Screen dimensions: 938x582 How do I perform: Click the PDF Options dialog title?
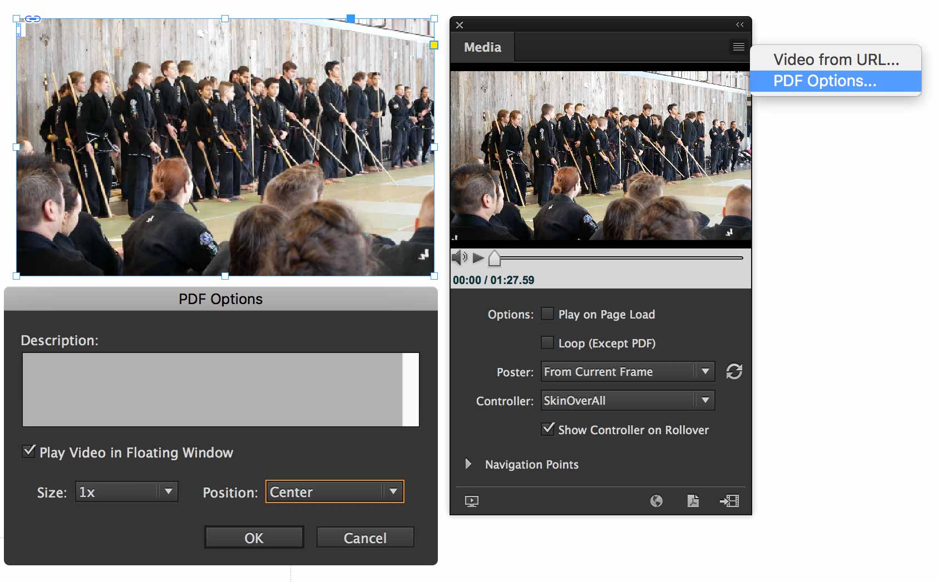pos(221,299)
